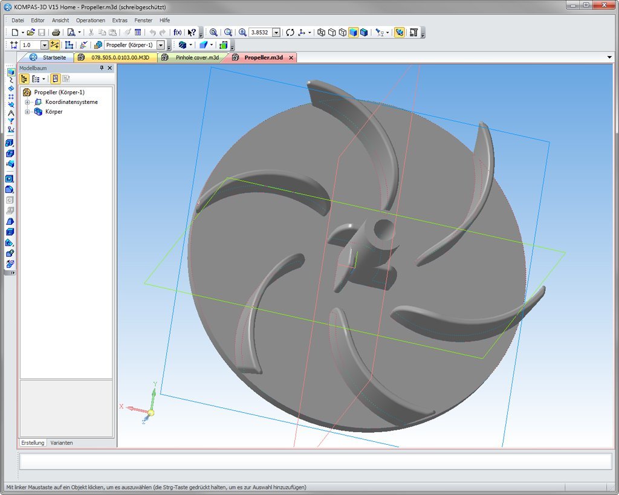Click the message input bar at bottom

pos(316,461)
